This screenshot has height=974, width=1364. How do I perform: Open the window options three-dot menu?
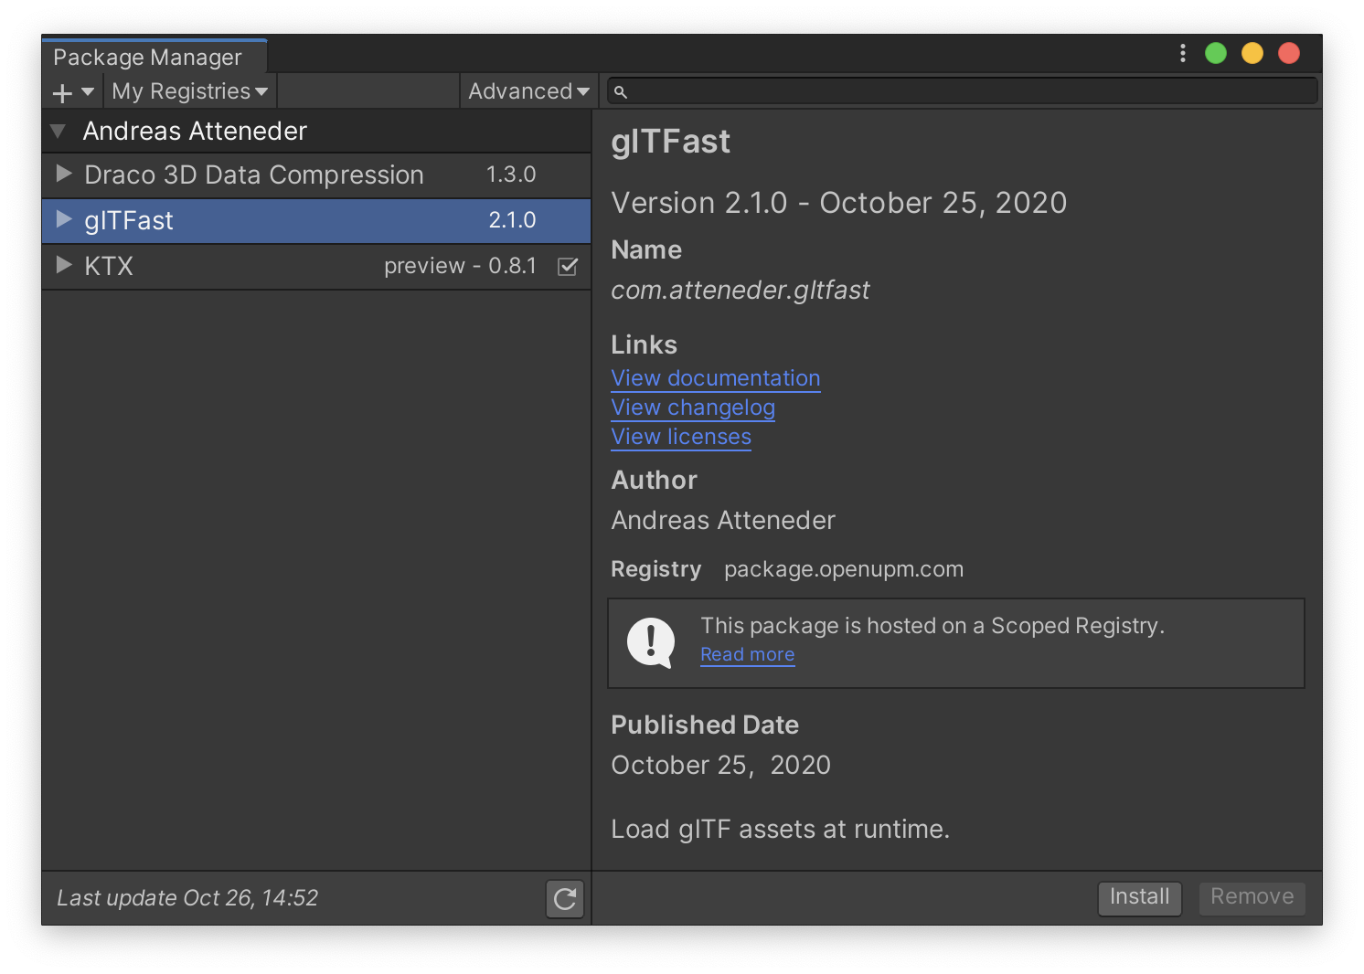coord(1182,52)
